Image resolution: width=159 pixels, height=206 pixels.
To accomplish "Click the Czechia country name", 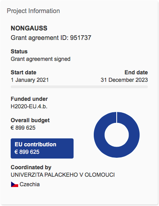I will click(30, 184).
